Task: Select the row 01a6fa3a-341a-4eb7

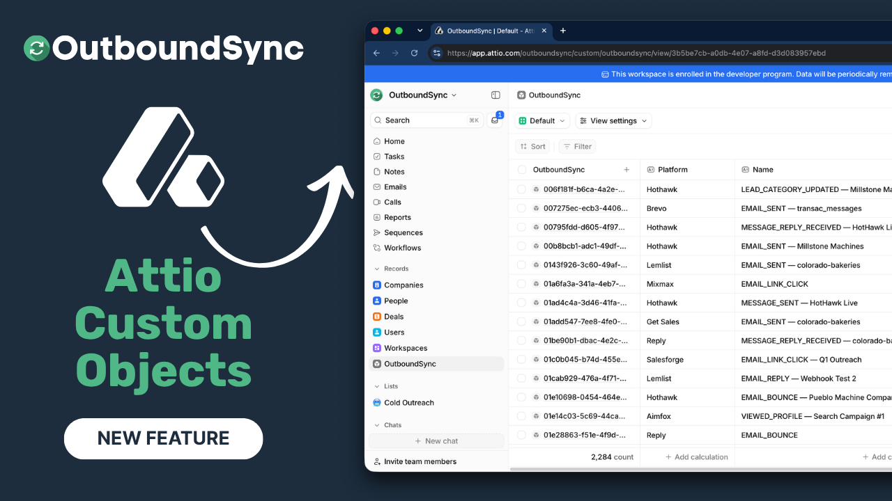Action: [x=522, y=284]
